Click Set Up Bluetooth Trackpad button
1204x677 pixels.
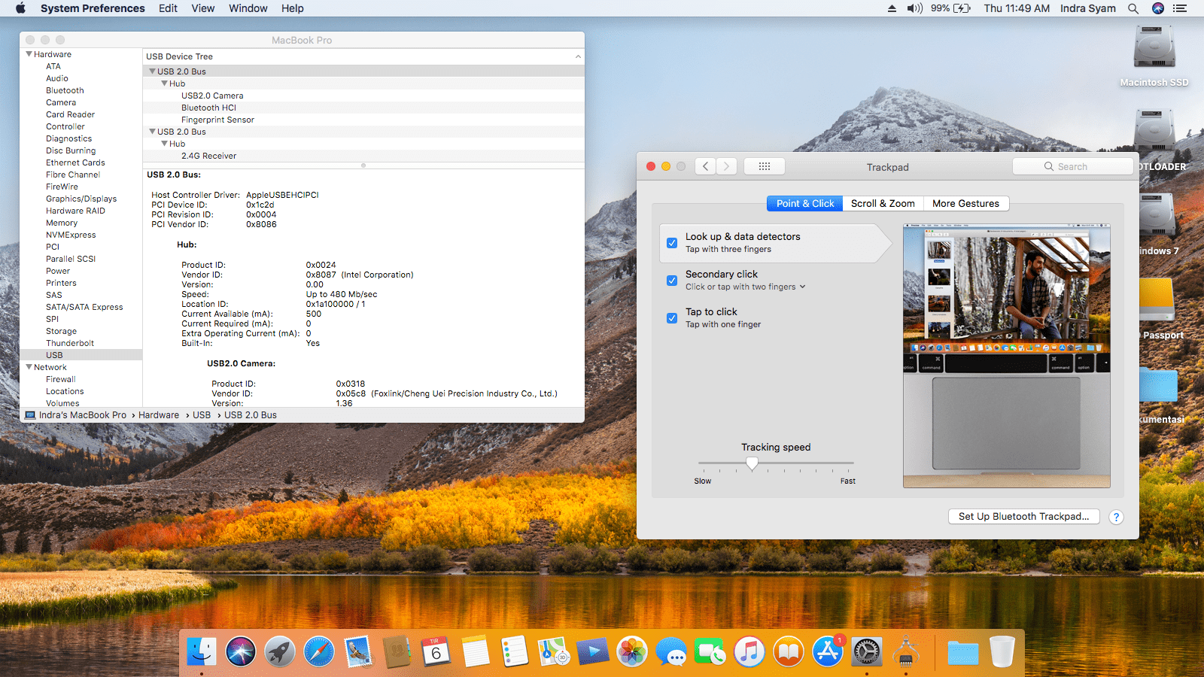(x=1023, y=516)
